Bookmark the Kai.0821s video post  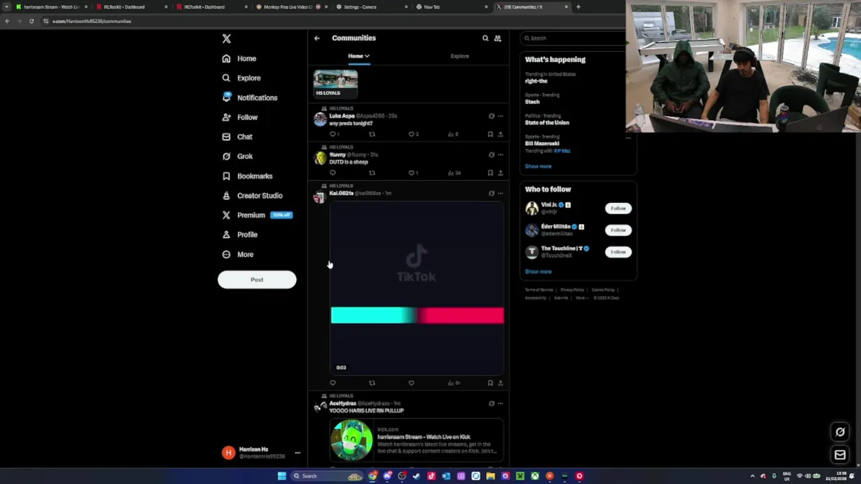(x=490, y=383)
